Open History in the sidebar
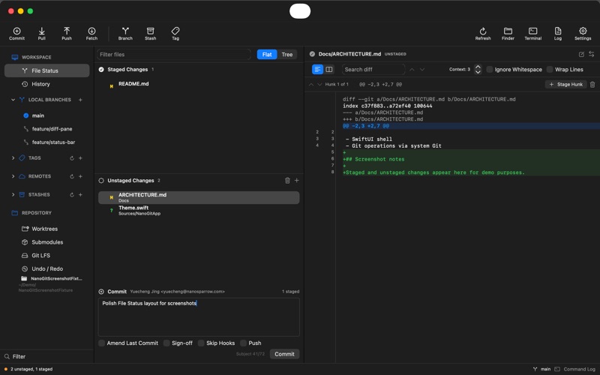 point(46,84)
